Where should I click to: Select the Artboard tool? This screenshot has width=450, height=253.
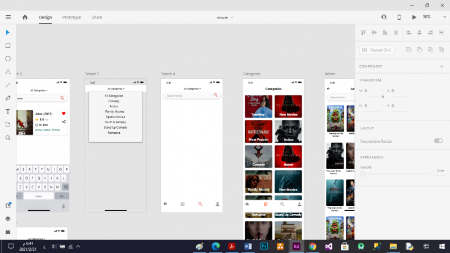[8, 124]
